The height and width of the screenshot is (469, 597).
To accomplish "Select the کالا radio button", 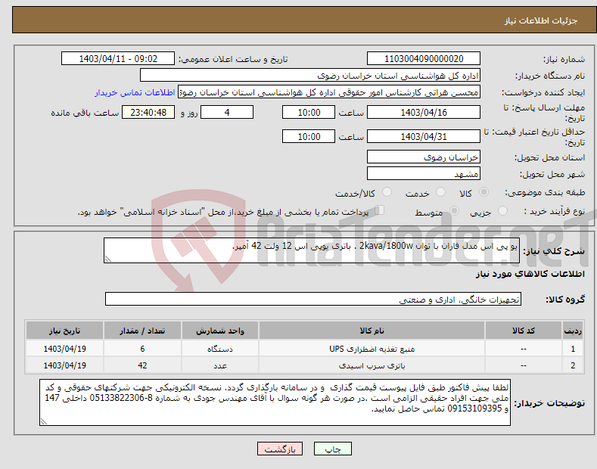I will (x=484, y=192).
